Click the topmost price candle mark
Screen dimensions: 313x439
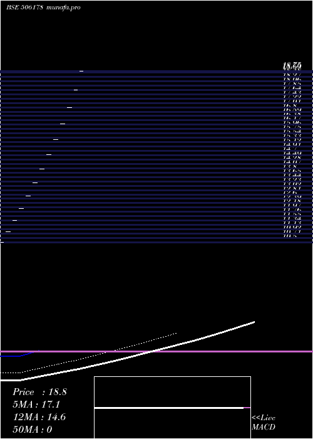click(81, 71)
